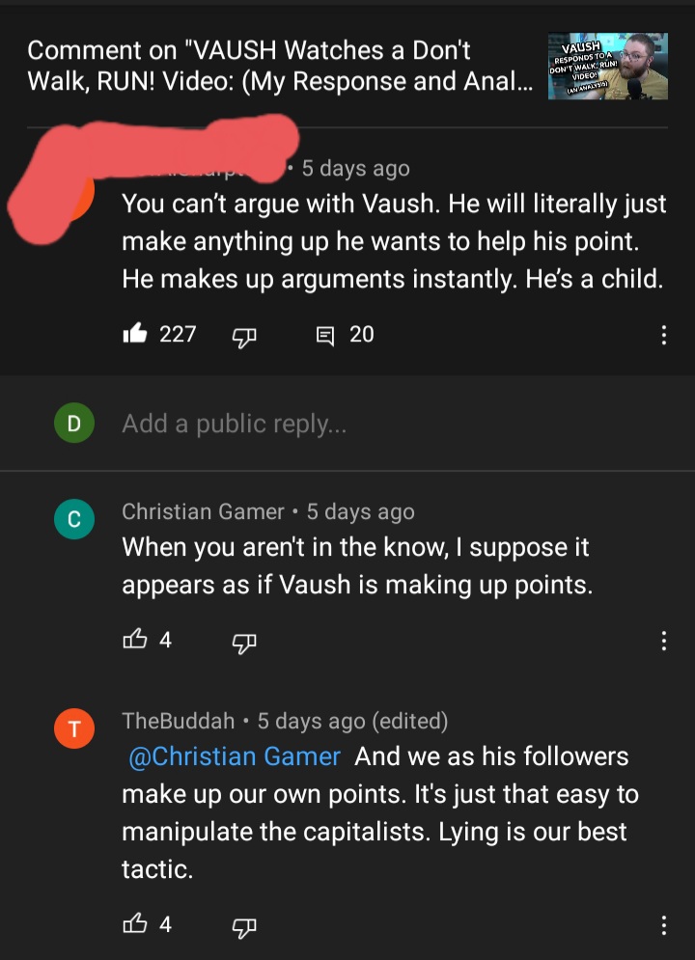
Task: Open the options menu for TheBuddah's reply
Action: 663,925
